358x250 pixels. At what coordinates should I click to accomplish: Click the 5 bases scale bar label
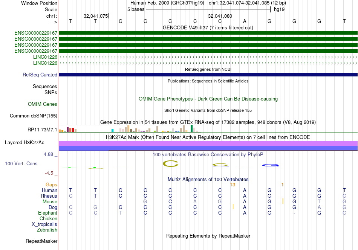tap(136, 9)
